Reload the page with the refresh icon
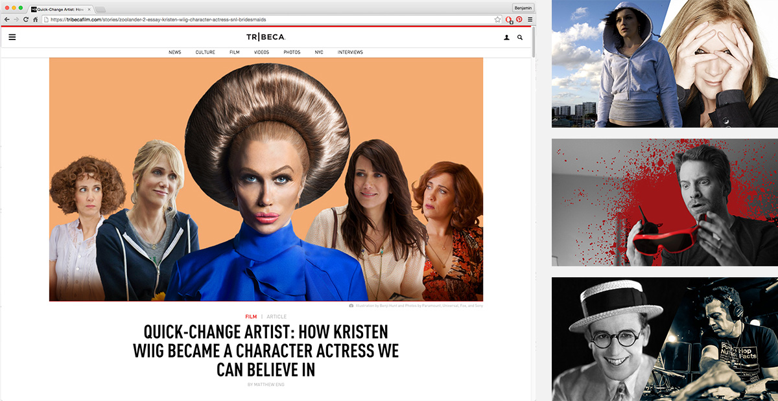This screenshot has height=401, width=778. pos(26,19)
